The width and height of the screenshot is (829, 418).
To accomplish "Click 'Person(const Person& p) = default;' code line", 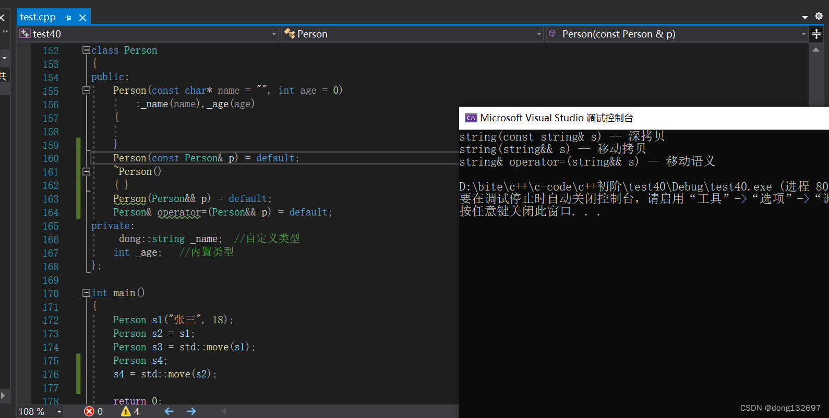I will click(x=206, y=158).
